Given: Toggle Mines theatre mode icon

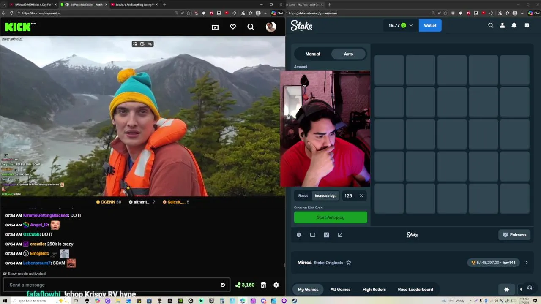Looking at the screenshot, I should (x=313, y=235).
